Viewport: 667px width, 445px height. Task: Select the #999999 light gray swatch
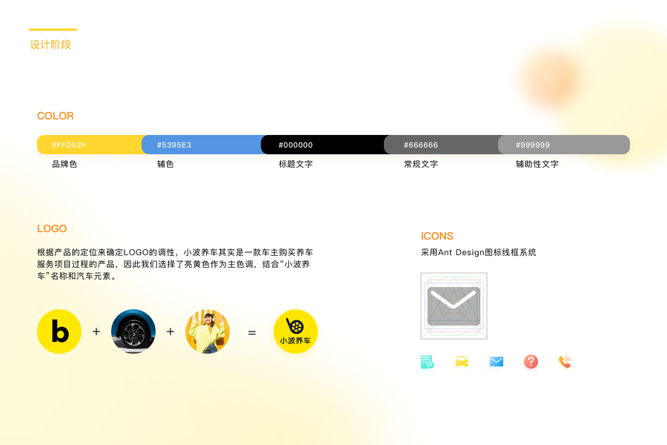(x=564, y=145)
